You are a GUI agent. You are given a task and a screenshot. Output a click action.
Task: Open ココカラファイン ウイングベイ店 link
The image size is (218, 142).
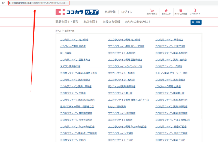(125, 66)
